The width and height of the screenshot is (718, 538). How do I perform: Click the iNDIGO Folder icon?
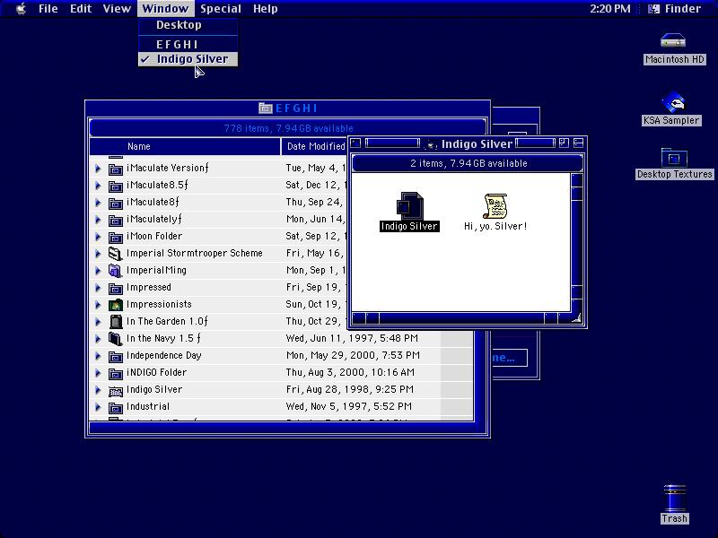[x=116, y=373]
